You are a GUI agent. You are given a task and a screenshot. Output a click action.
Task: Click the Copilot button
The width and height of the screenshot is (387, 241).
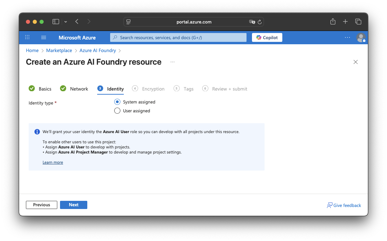tap(267, 37)
